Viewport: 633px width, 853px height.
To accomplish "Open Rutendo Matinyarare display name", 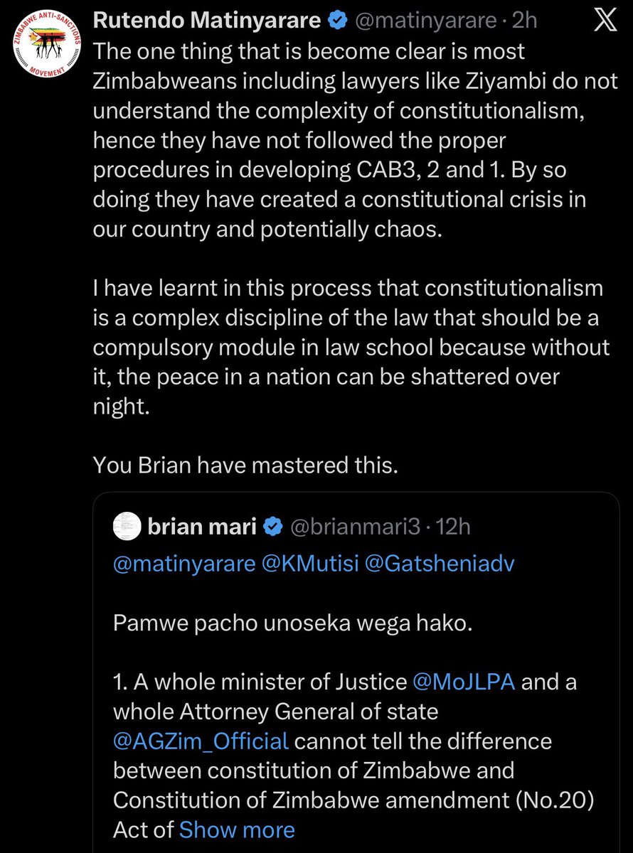I will (x=207, y=21).
